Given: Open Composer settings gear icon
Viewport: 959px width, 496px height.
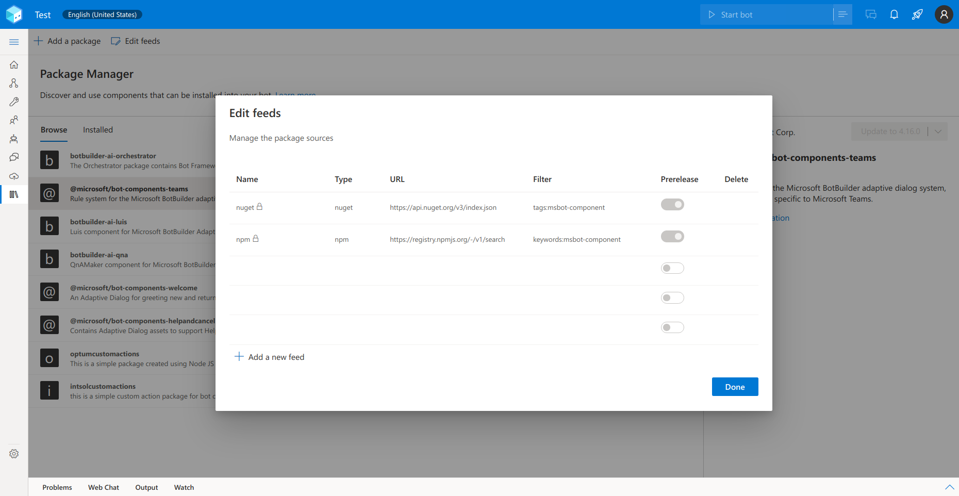Looking at the screenshot, I should point(14,454).
